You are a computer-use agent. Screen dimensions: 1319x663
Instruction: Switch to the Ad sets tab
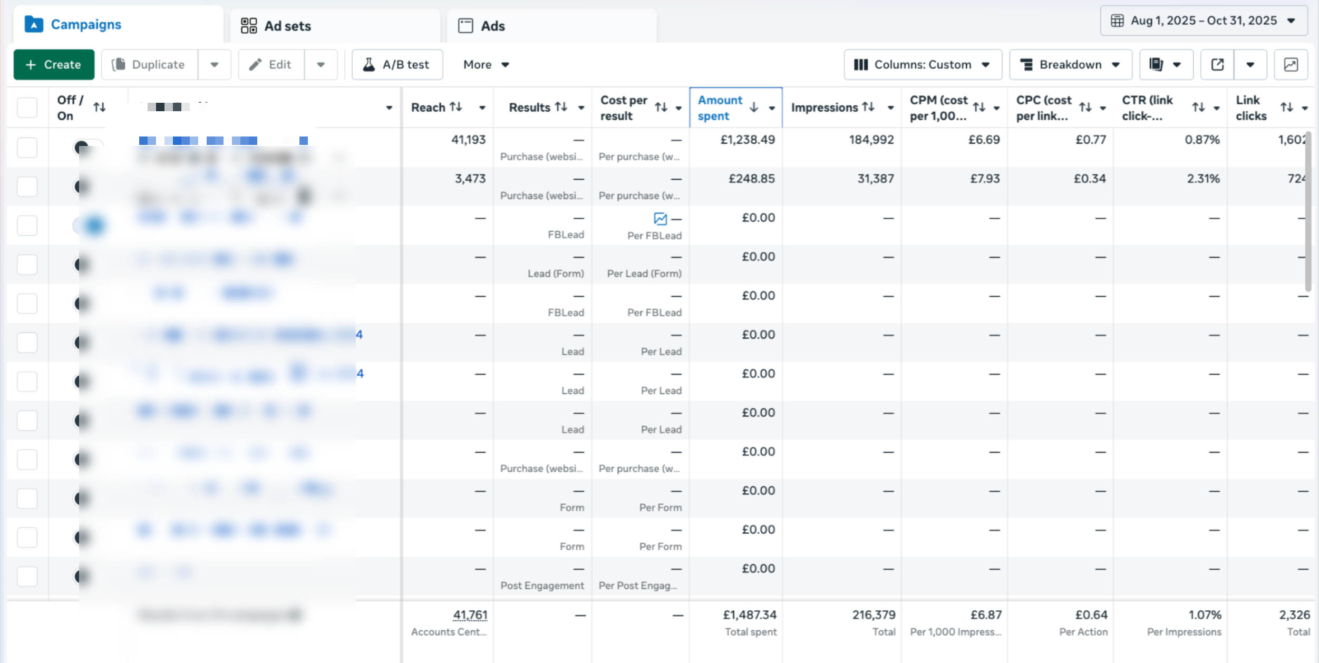[335, 26]
